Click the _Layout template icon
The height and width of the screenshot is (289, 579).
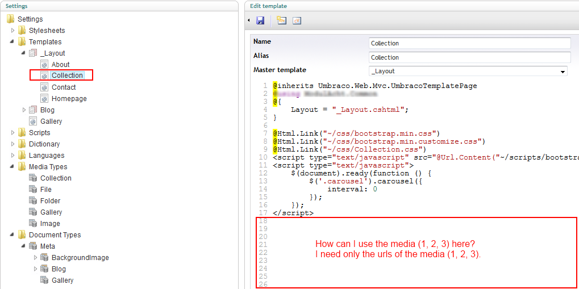33,53
